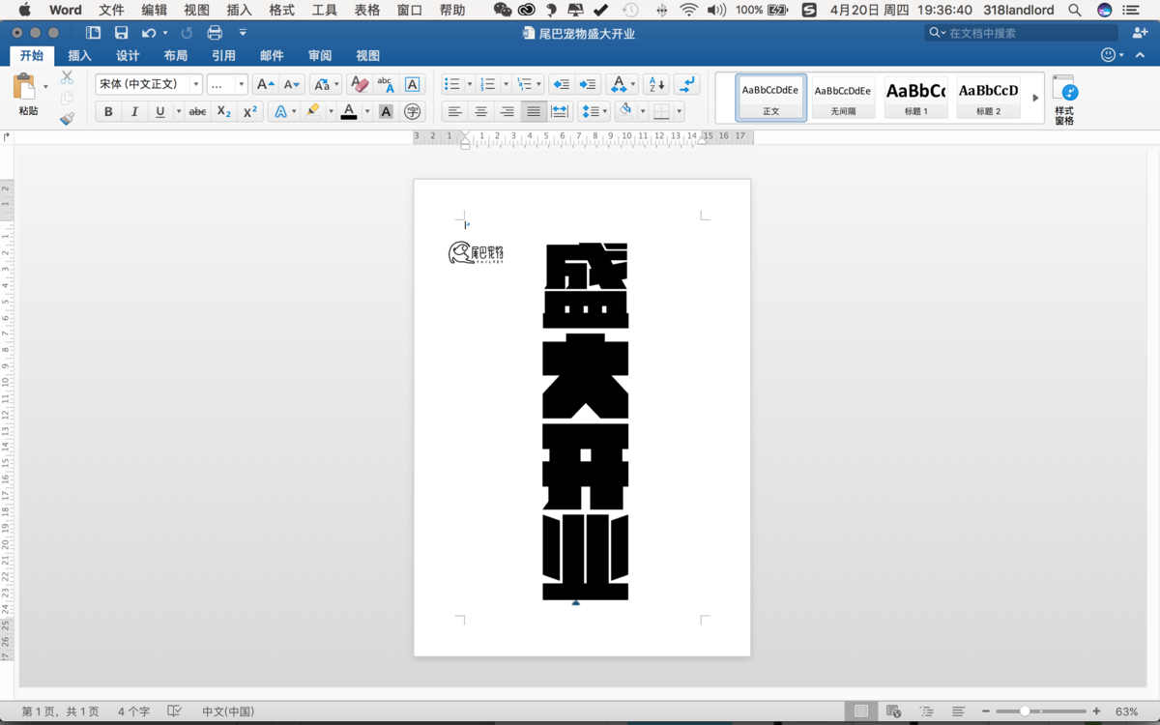The width and height of the screenshot is (1160, 725).
Task: Apply distributed alignment to paragraph
Action: tap(560, 112)
